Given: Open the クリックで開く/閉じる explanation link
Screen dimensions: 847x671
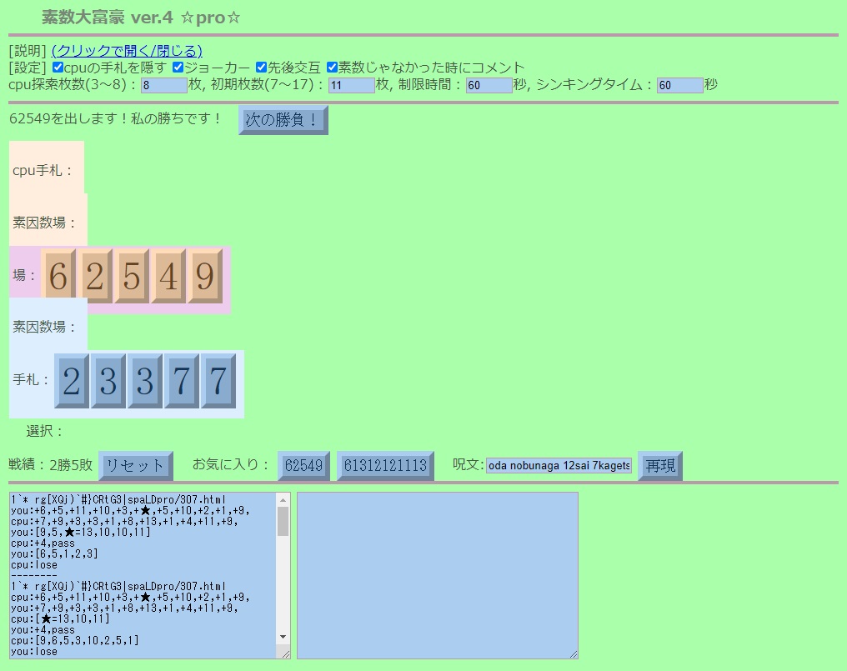Looking at the screenshot, I should (127, 51).
